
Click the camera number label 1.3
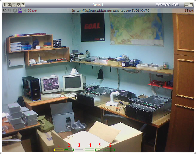(5, 11)
